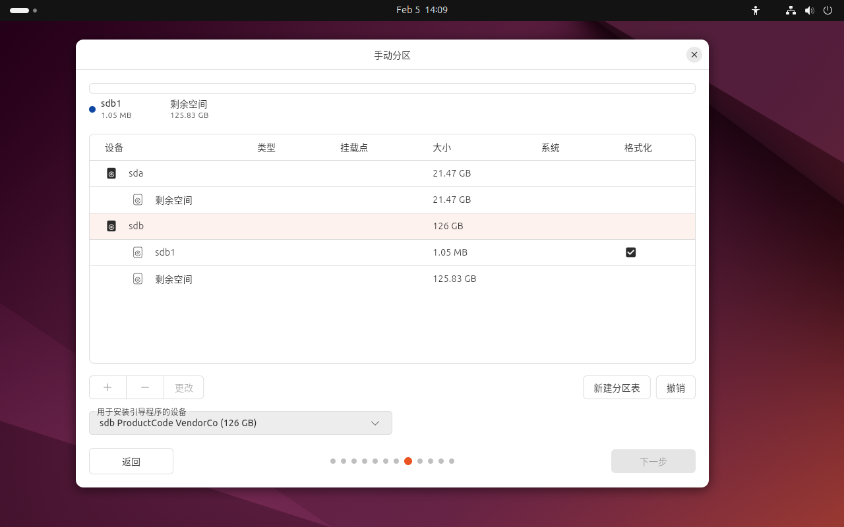Click the 格式化 column header
844x527 pixels.
tap(638, 148)
